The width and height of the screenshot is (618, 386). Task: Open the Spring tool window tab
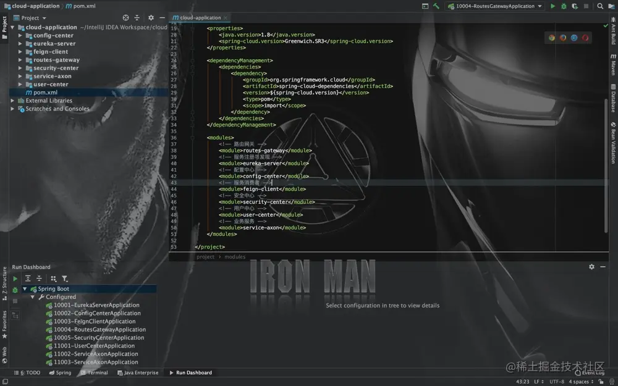pyautogui.click(x=61, y=372)
